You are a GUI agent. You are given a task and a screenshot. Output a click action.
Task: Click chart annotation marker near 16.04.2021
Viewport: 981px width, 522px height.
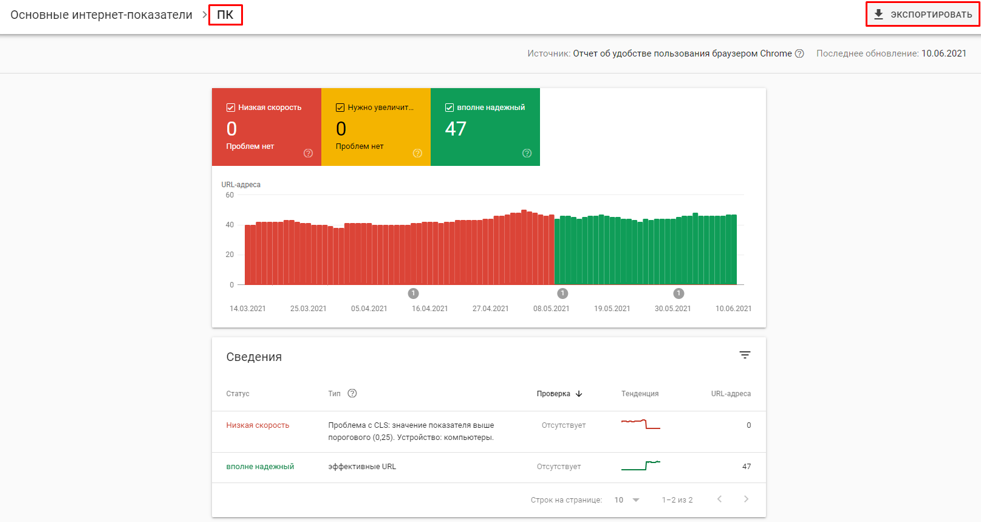pos(414,294)
